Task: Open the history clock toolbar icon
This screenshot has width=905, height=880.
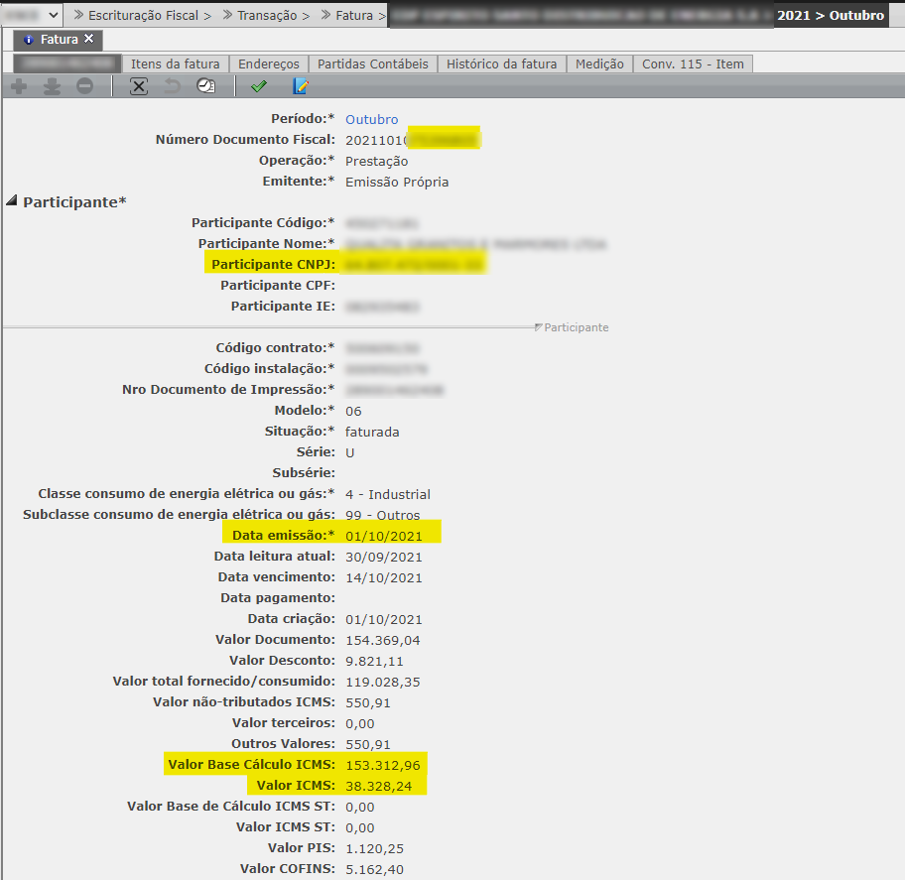Action: point(205,87)
